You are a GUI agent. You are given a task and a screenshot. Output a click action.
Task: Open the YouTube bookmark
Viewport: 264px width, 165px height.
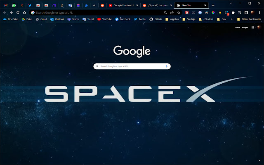(x=104, y=19)
